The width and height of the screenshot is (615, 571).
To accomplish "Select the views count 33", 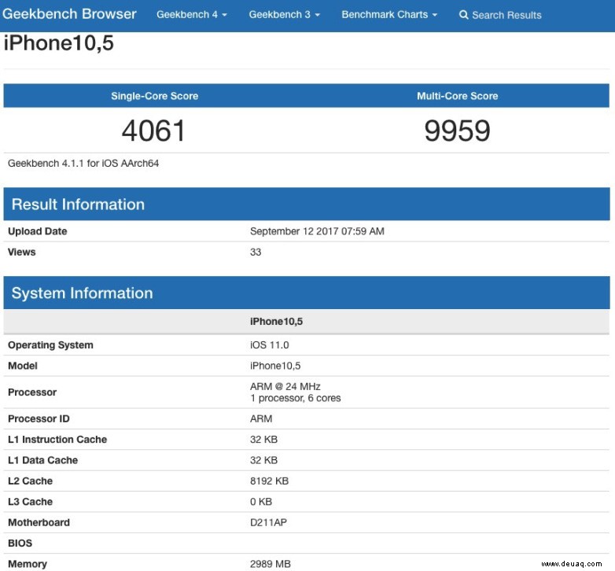I will [256, 252].
